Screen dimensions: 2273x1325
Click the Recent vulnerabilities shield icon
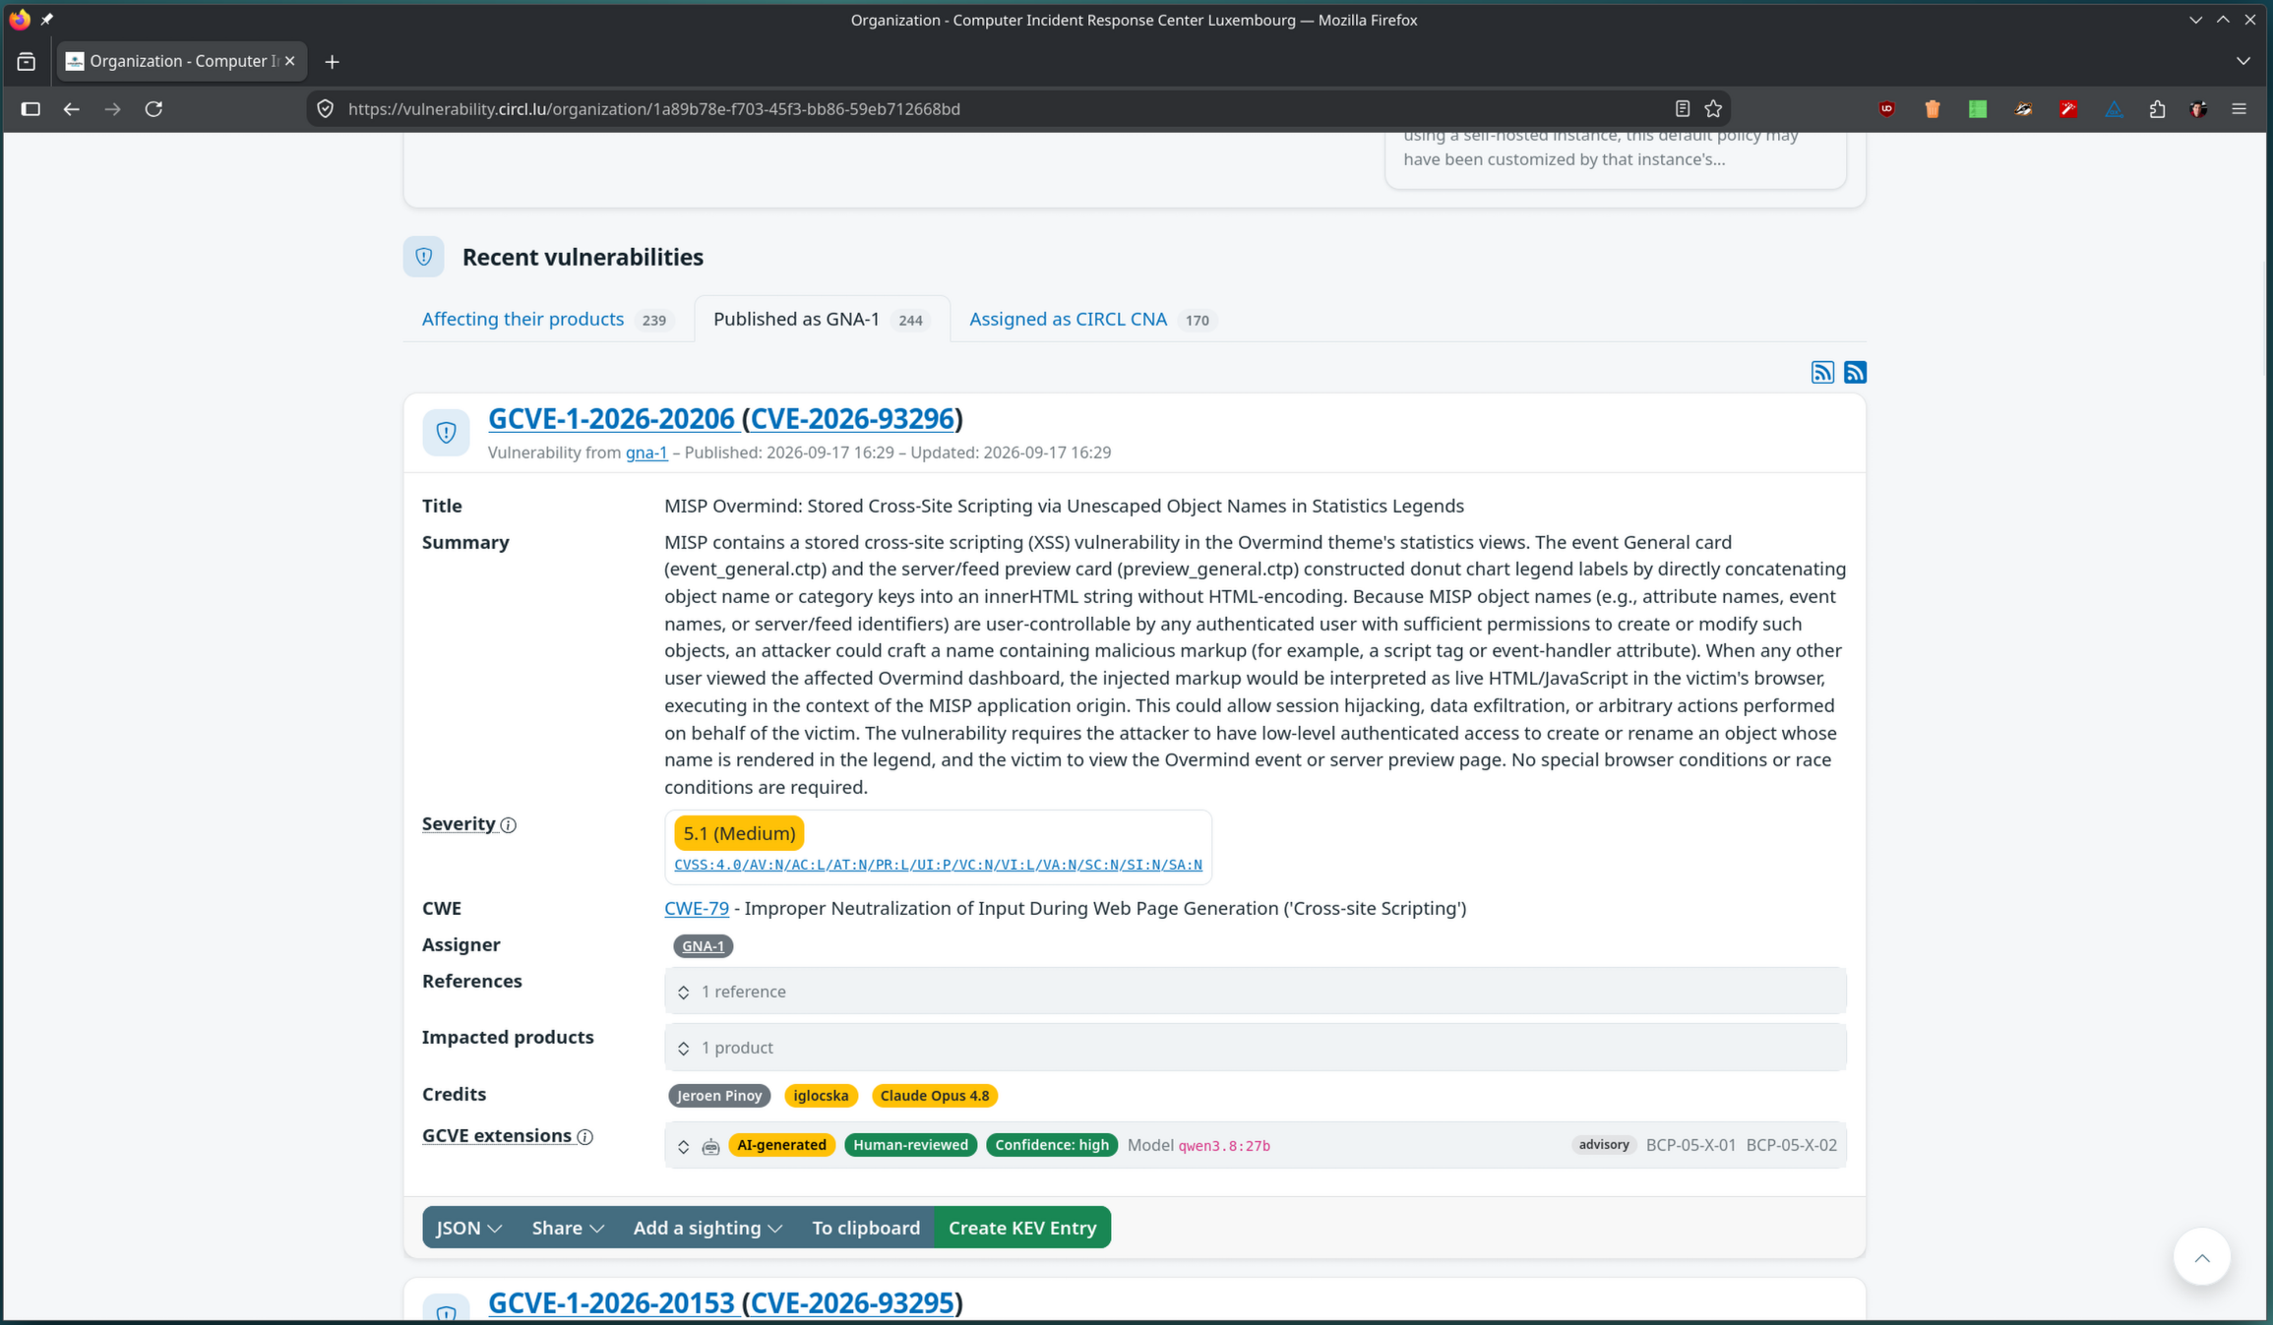(x=424, y=257)
